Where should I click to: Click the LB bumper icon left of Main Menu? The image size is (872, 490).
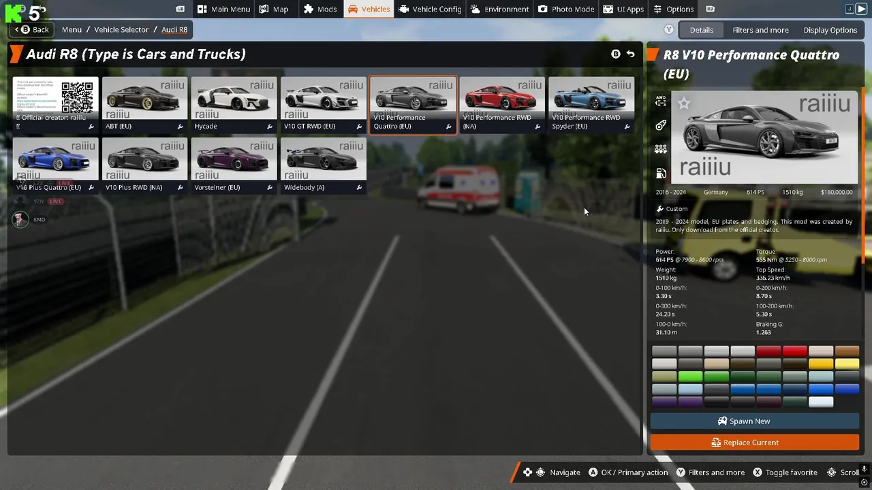(180, 9)
